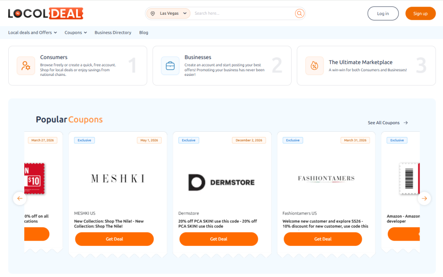The image size is (443, 277).
Task: Go to the Blog page
Action: 144,33
